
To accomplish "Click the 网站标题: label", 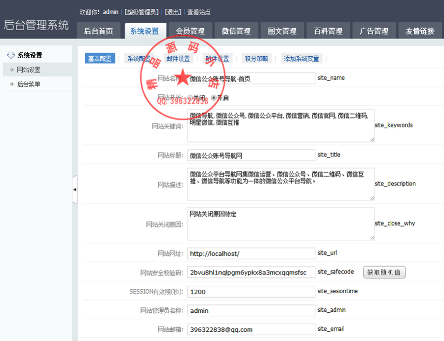I will coord(171,155).
